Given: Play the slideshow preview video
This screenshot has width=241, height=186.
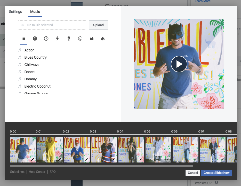Looking at the screenshot, I should click(179, 64).
